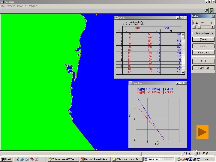Click the red Ruler column header
Screen dimensions: 216x162
pos(137,28)
